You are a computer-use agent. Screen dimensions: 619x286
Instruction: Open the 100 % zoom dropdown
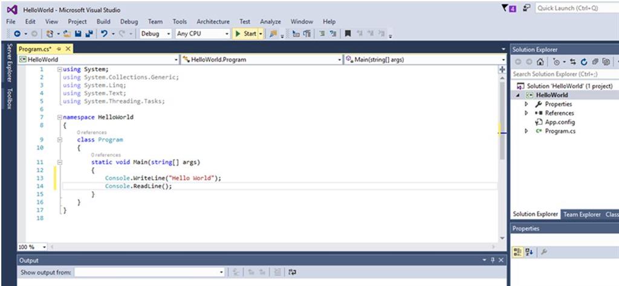click(44, 247)
